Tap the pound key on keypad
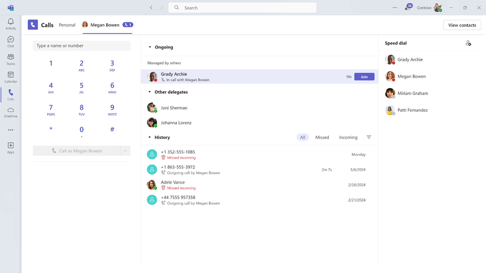486x273 pixels. (x=112, y=129)
